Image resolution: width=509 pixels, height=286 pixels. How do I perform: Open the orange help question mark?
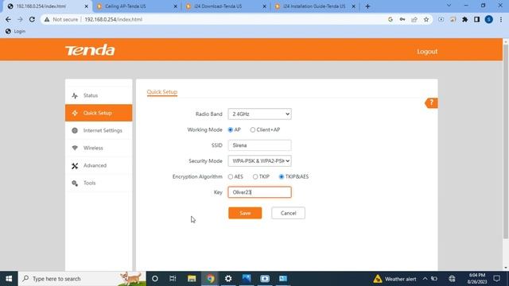[x=431, y=103]
